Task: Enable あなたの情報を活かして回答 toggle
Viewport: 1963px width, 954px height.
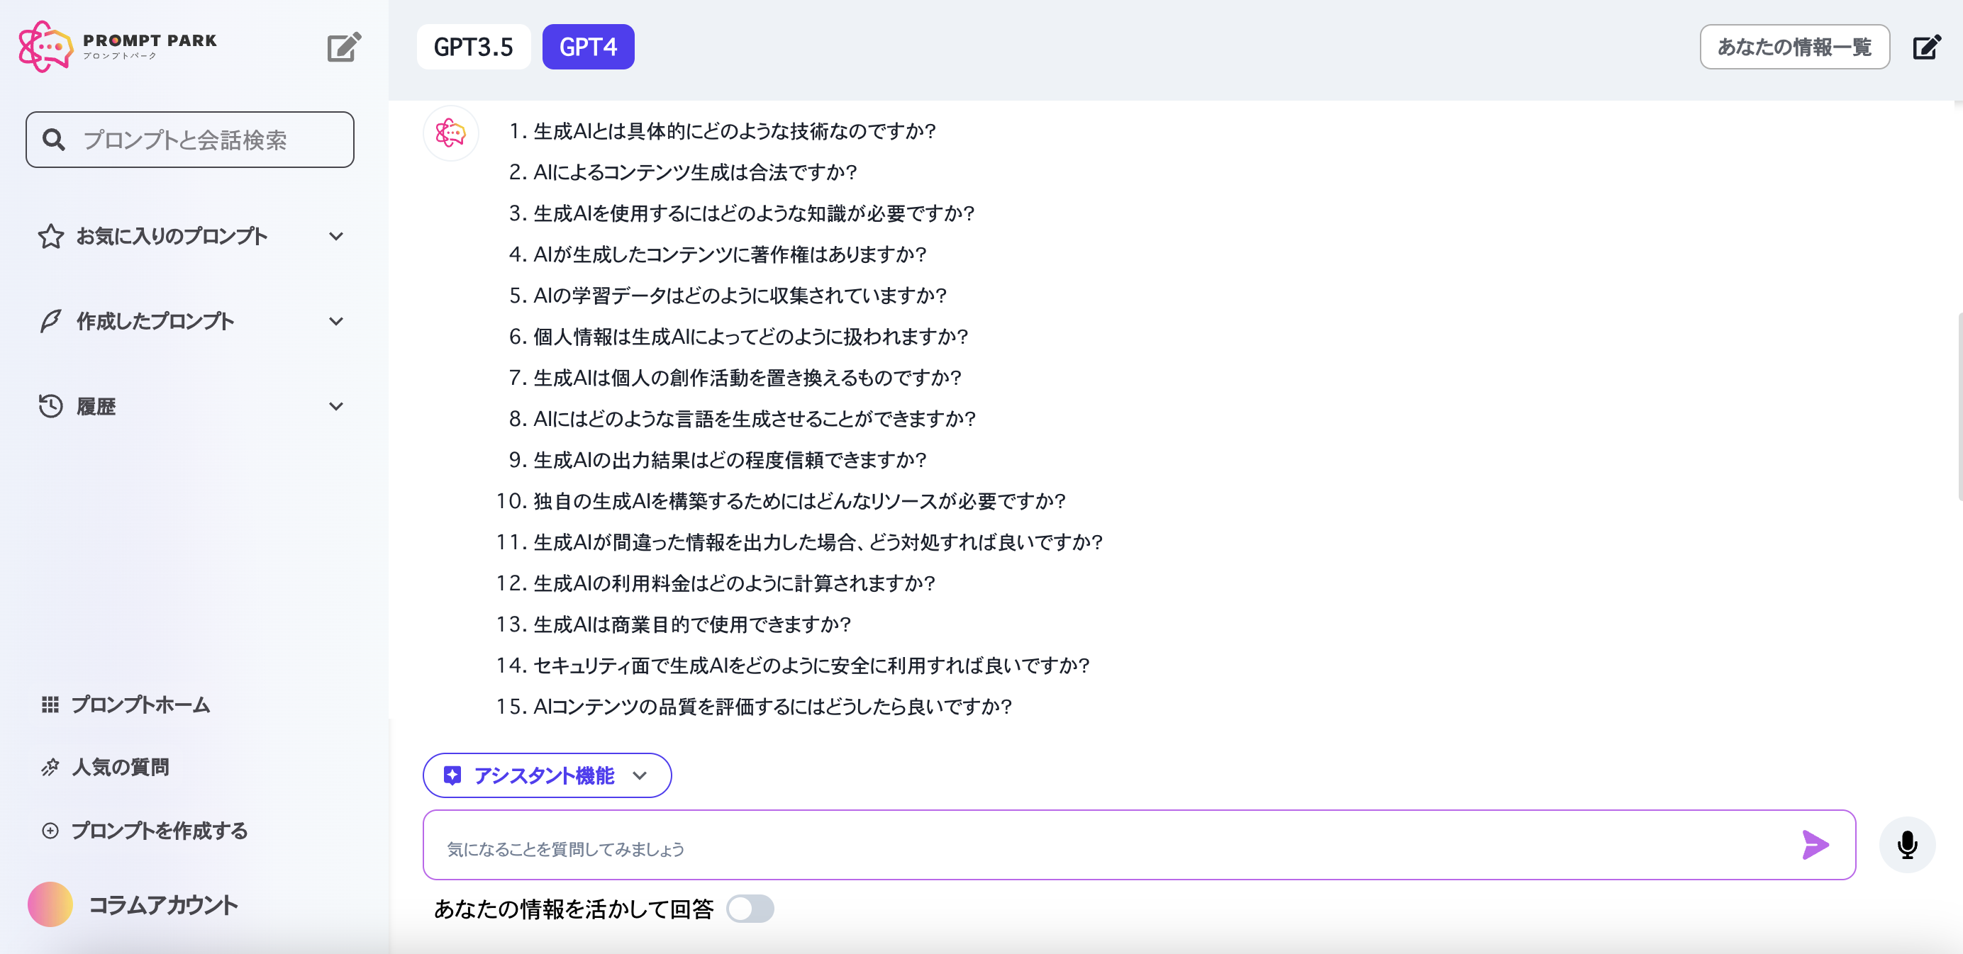Action: 750,909
